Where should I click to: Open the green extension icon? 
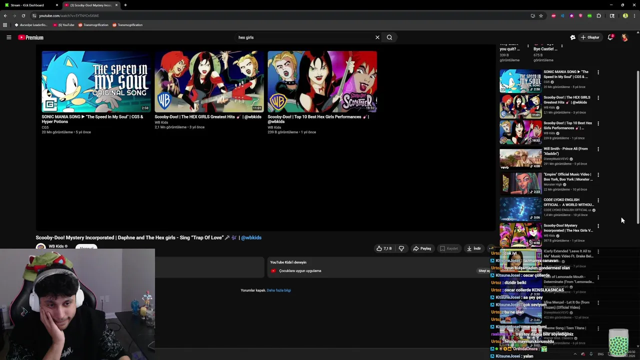click(x=589, y=15)
